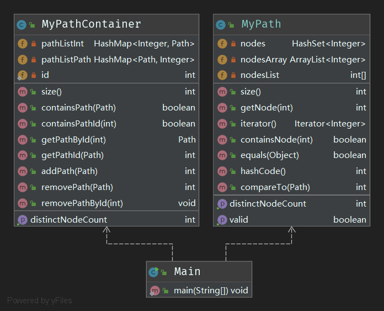The image size is (384, 311).
Task: Click the method icon of main(String[])
Action: (x=154, y=291)
